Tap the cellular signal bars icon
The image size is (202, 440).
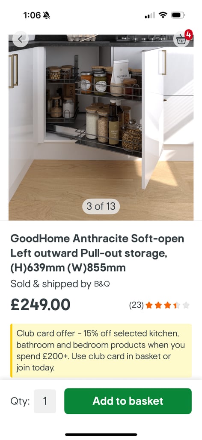pyautogui.click(x=150, y=15)
